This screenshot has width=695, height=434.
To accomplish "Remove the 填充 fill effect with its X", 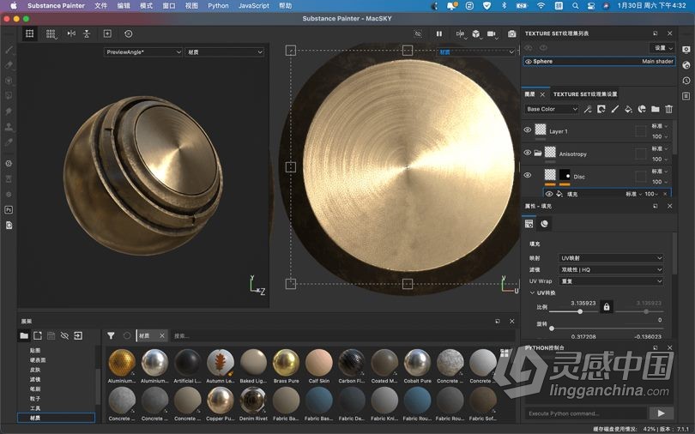I will tap(665, 194).
